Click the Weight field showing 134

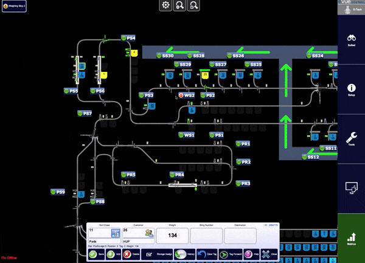(x=172, y=236)
